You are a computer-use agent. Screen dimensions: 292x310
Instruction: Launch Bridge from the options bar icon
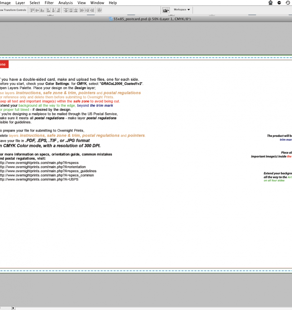coord(166,10)
